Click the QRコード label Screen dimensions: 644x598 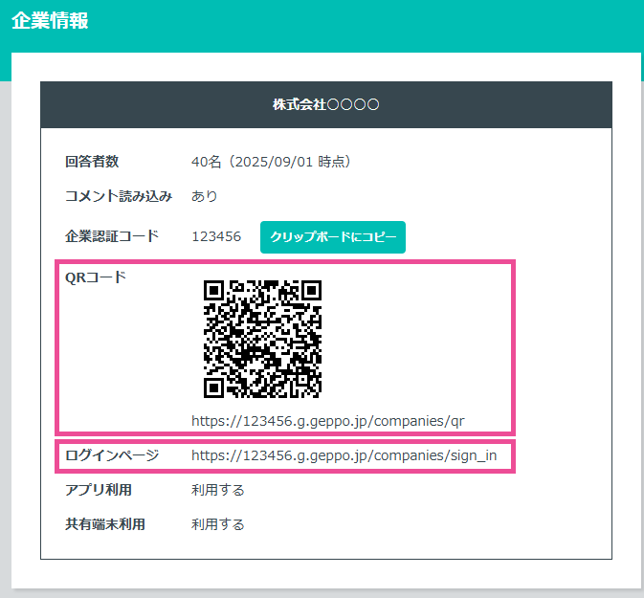click(96, 277)
